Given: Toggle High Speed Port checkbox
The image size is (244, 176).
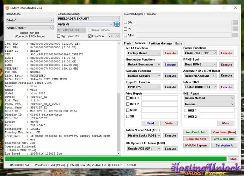Looking at the screenshot, I should 59,36.
